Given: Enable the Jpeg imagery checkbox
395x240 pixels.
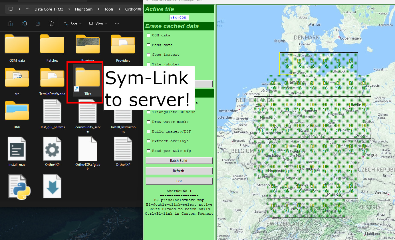Looking at the screenshot, I should tap(148, 55).
